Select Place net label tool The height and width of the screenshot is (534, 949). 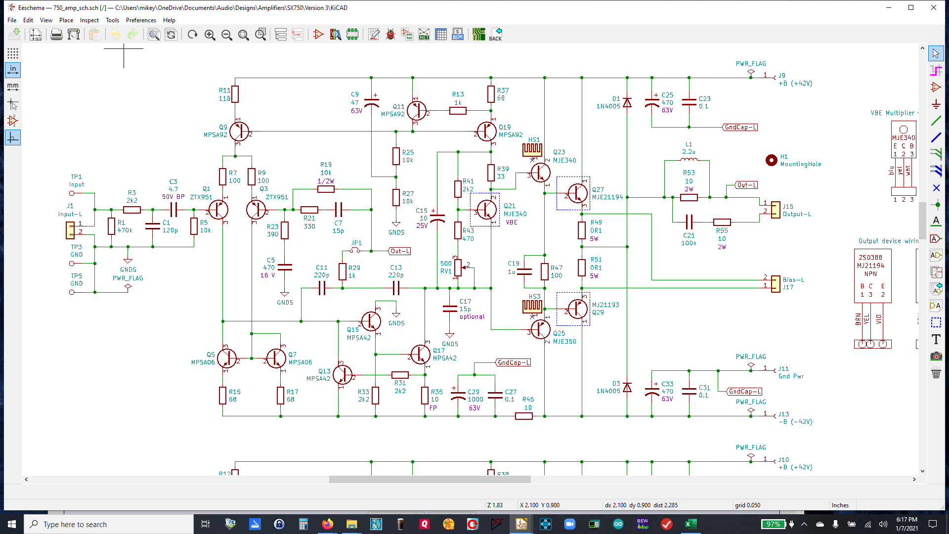click(x=936, y=222)
